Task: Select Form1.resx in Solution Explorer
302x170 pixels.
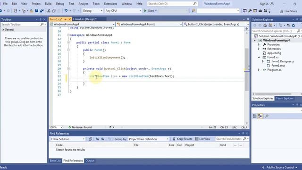Action: [278, 66]
